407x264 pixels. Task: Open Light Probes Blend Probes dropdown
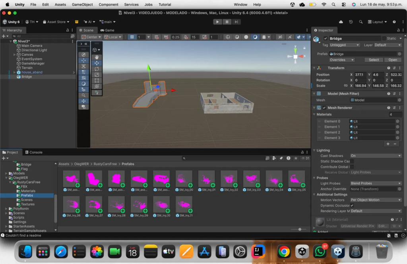click(x=376, y=183)
